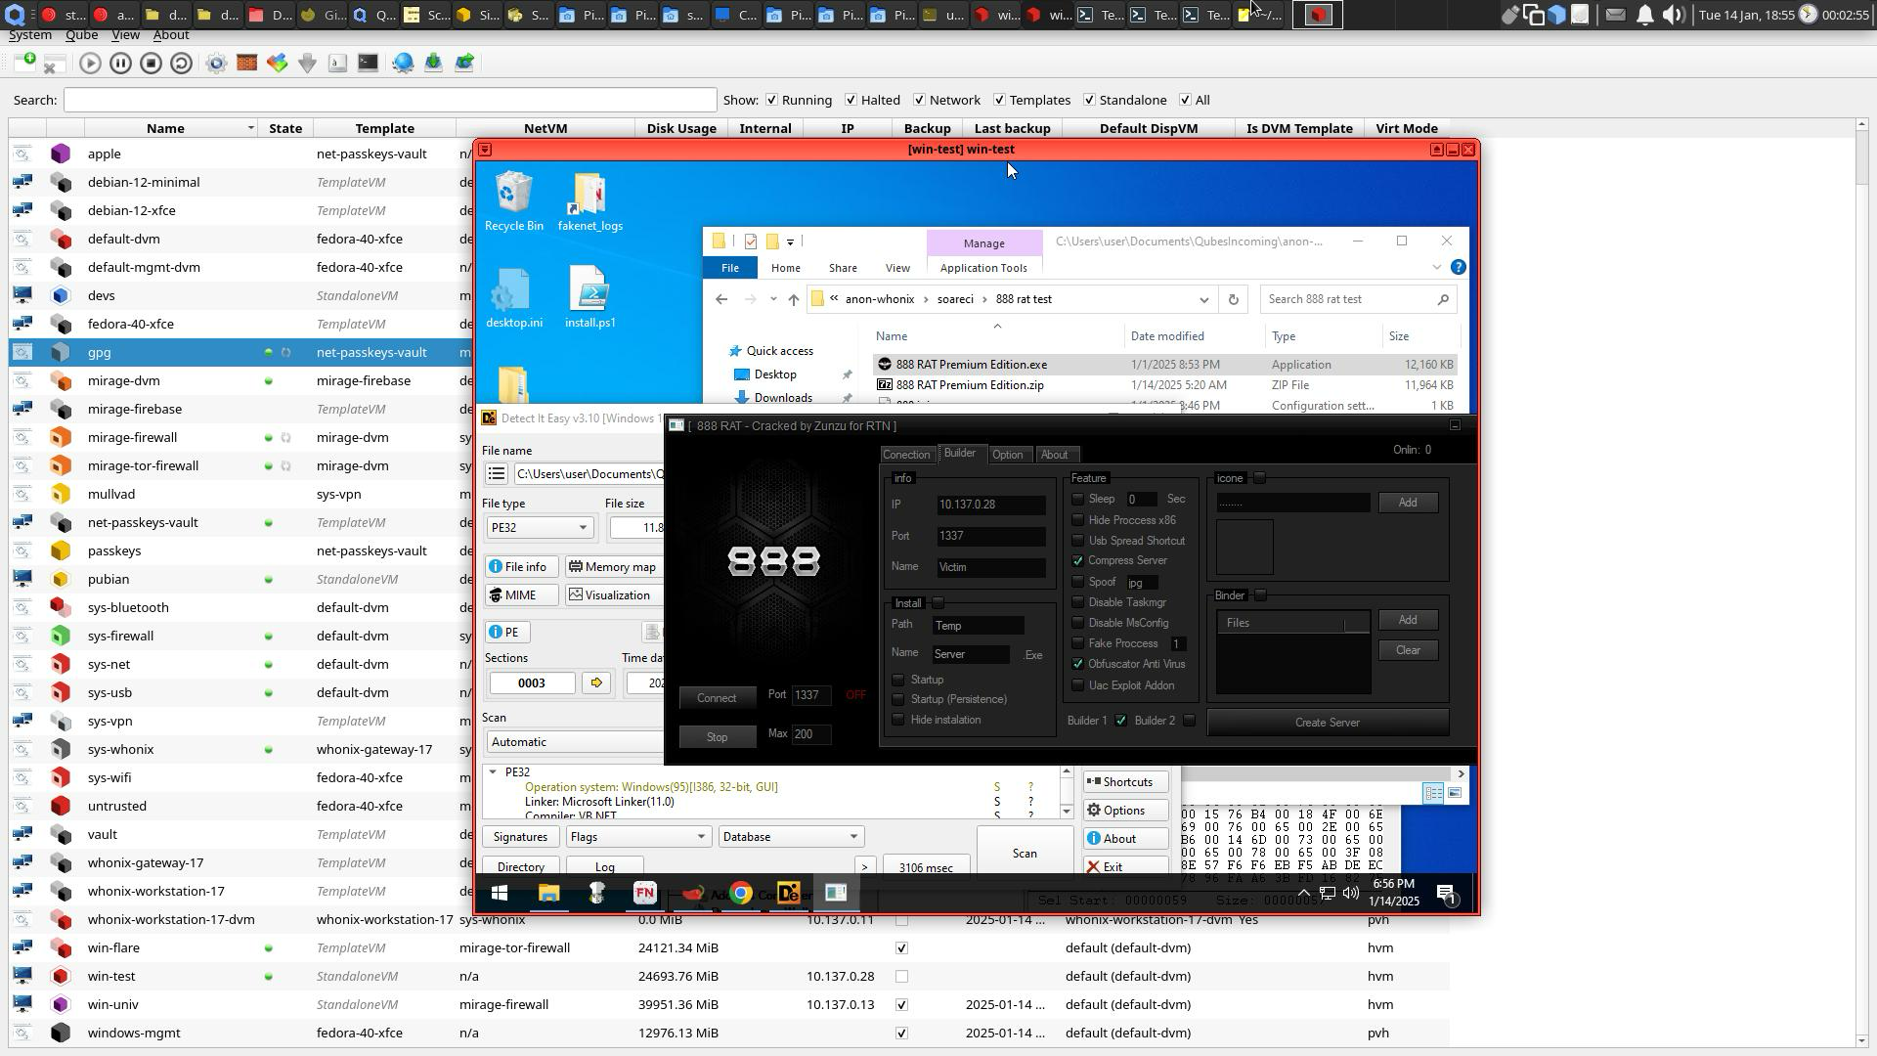The width and height of the screenshot is (1877, 1056).
Task: Open Windows Start menu in win-test
Action: [x=500, y=893]
